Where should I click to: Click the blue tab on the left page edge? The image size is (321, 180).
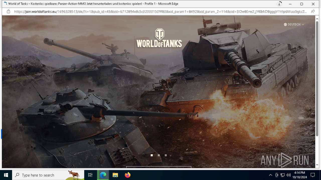2,134
